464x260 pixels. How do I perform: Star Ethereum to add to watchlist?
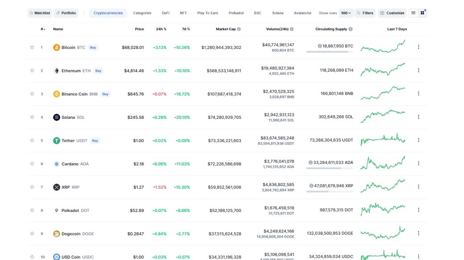[32, 71]
